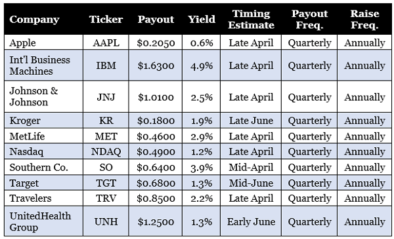Select the Ticker column header
394x239 pixels.
pyautogui.click(x=106, y=19)
